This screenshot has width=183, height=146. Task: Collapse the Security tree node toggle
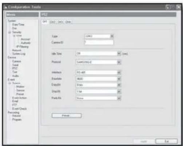pos(9,32)
